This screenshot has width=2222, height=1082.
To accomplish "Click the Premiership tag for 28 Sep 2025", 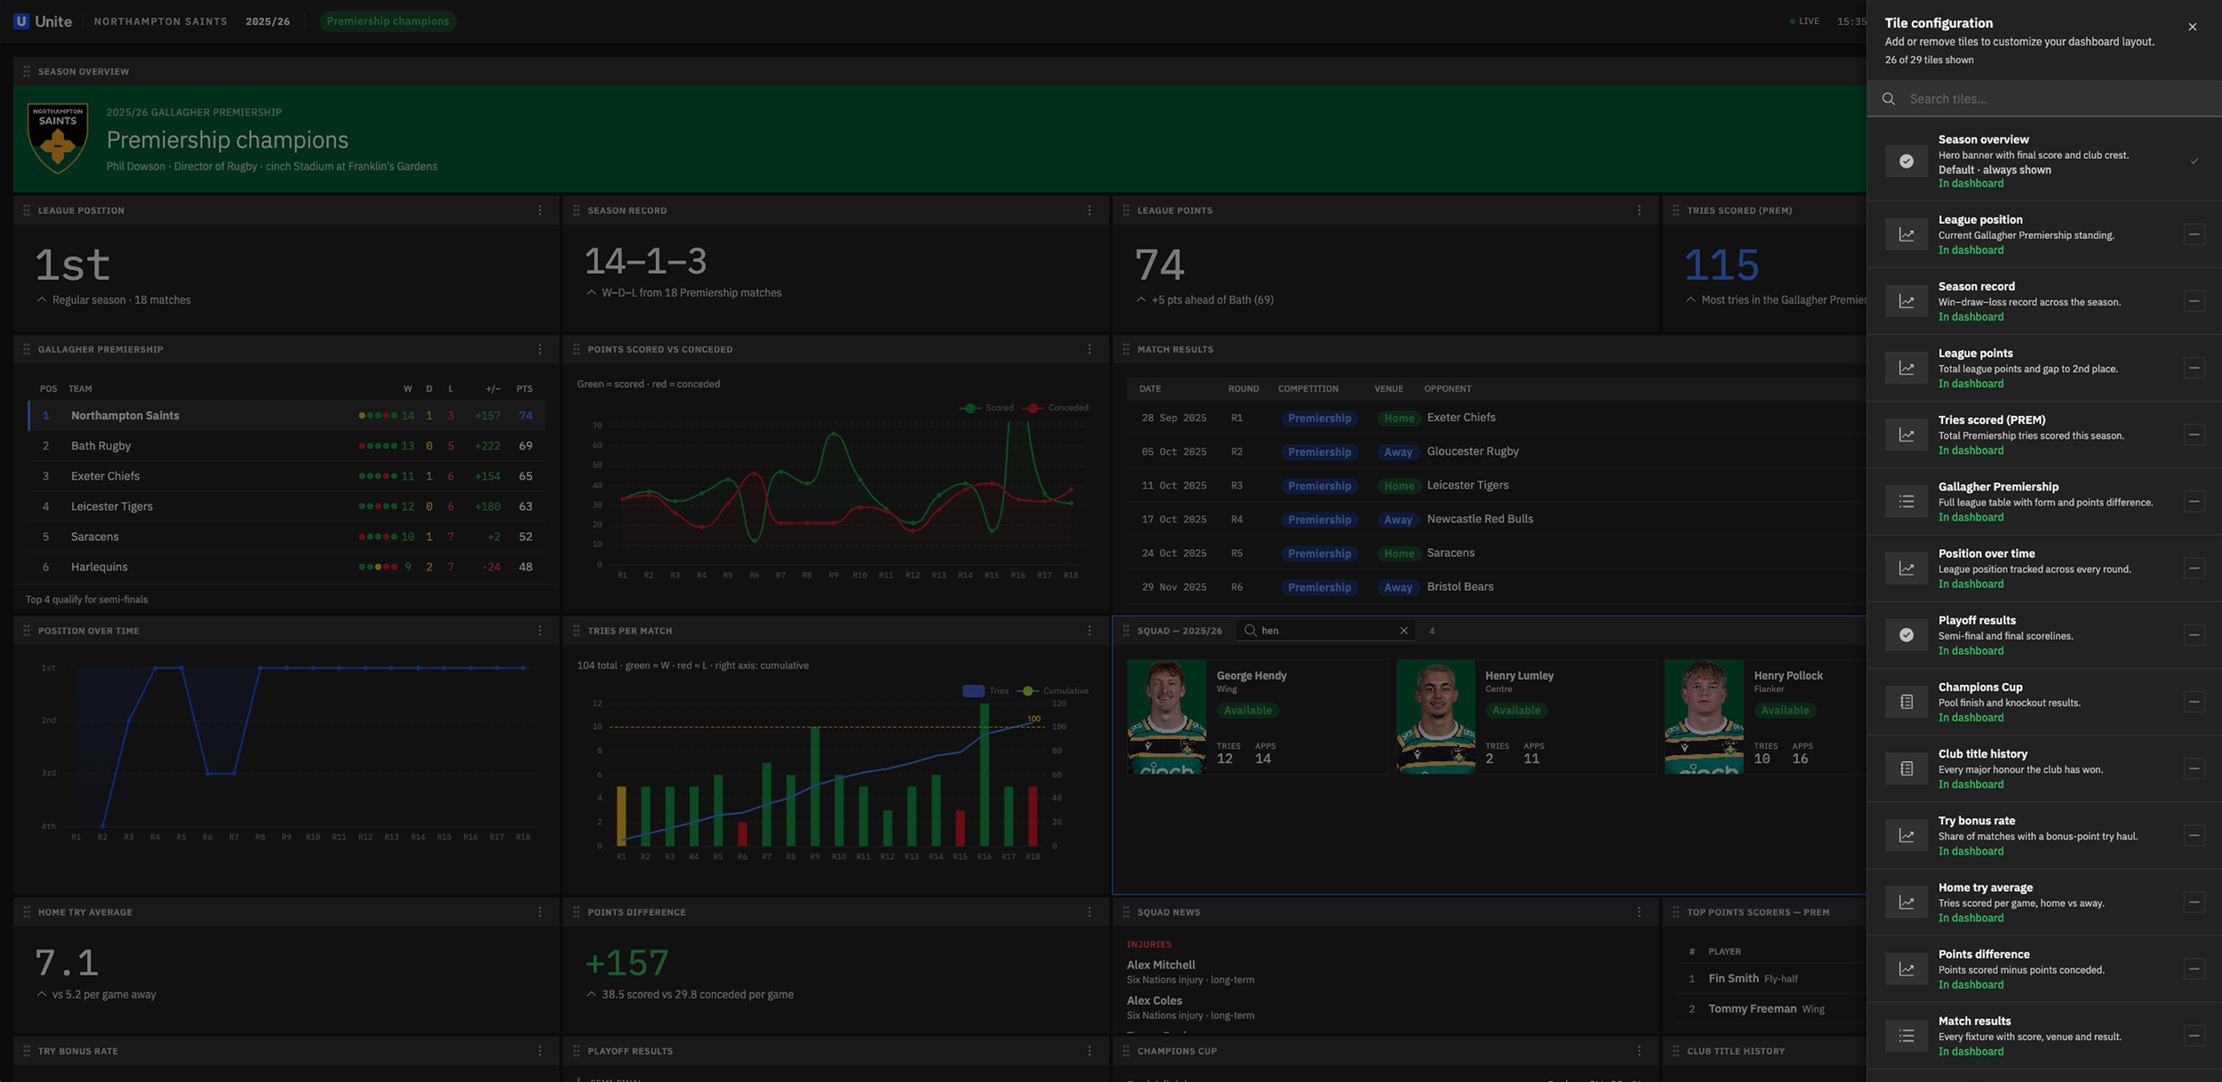I will 1319,418.
